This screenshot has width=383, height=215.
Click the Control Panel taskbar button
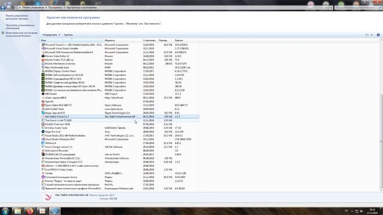[54, 211]
